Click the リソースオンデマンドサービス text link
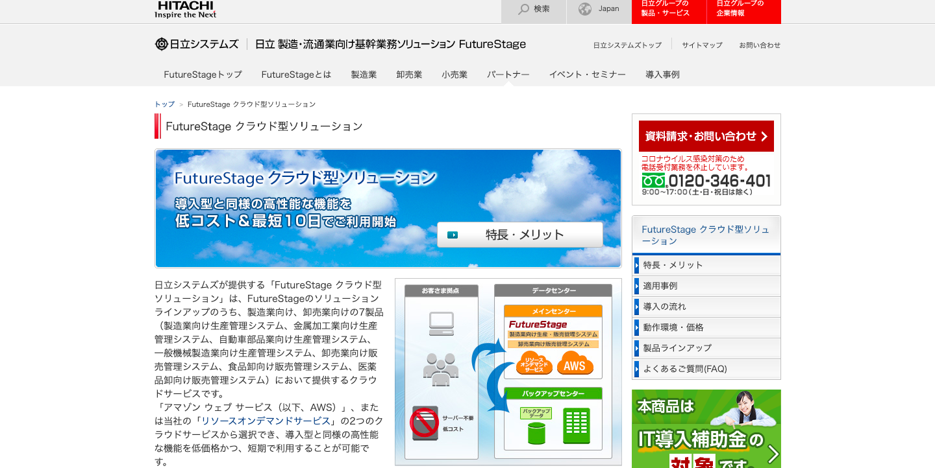Viewport: 935px width, 468px height. (266, 421)
